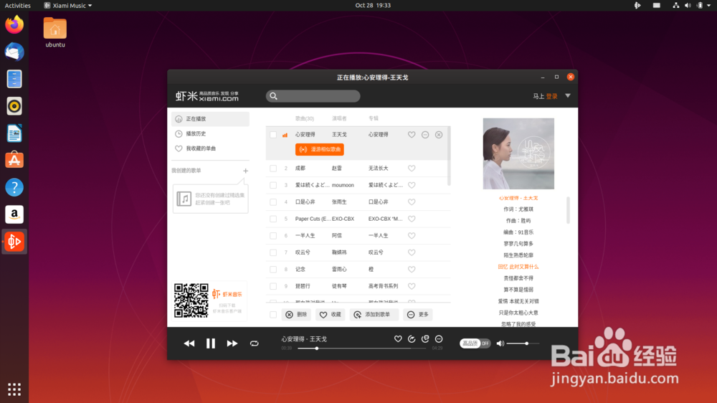The width and height of the screenshot is (717, 403).
Task: Click song name 成都
Action: 300,169
